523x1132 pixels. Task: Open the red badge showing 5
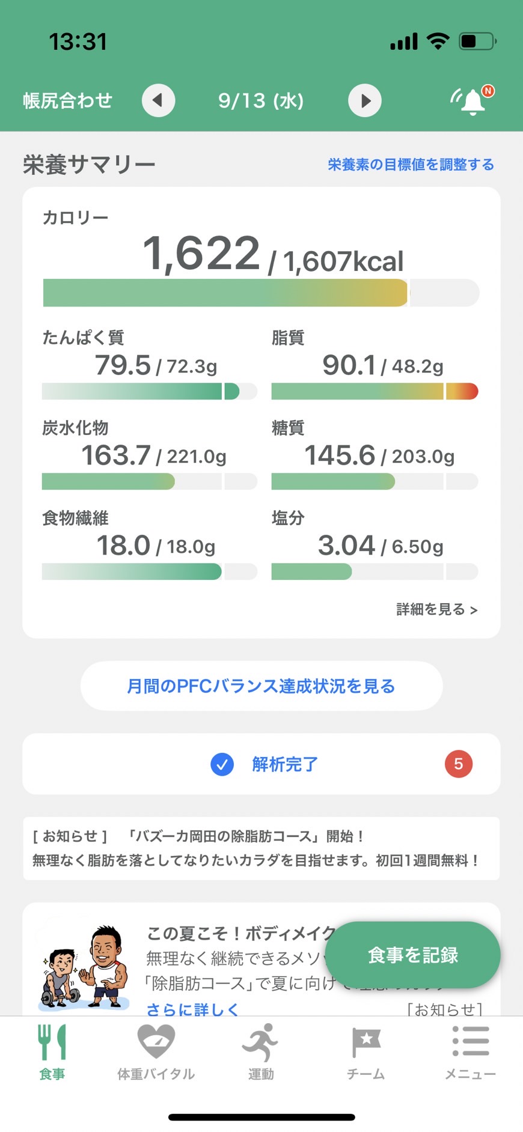tap(459, 764)
